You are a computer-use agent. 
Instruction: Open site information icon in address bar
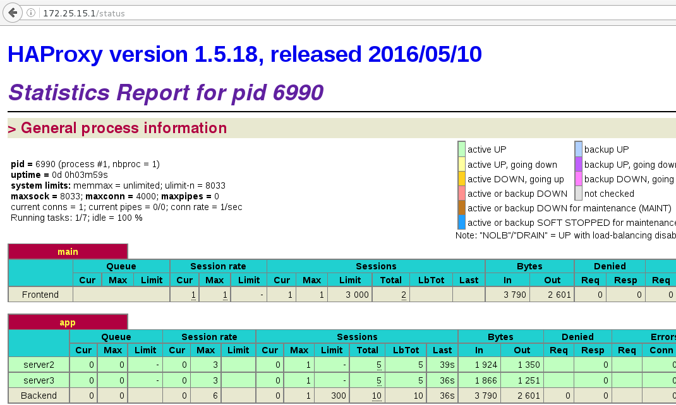coord(31,13)
